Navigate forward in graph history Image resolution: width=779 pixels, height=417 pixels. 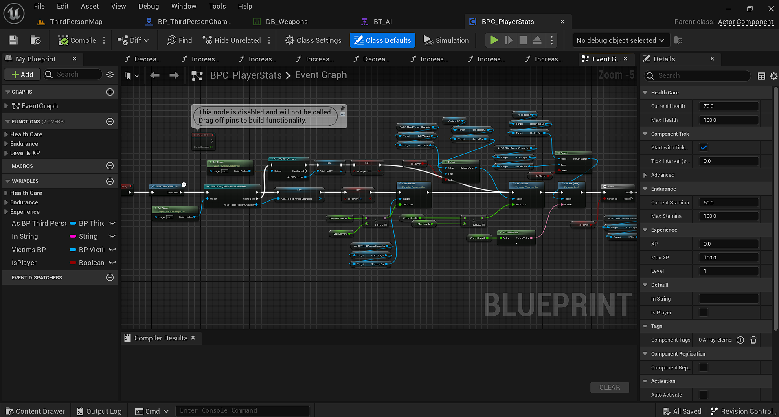click(x=174, y=75)
